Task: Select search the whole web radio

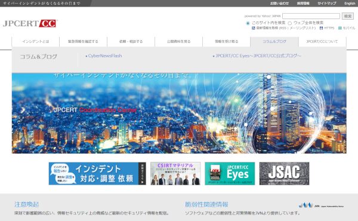Action: click(x=290, y=23)
